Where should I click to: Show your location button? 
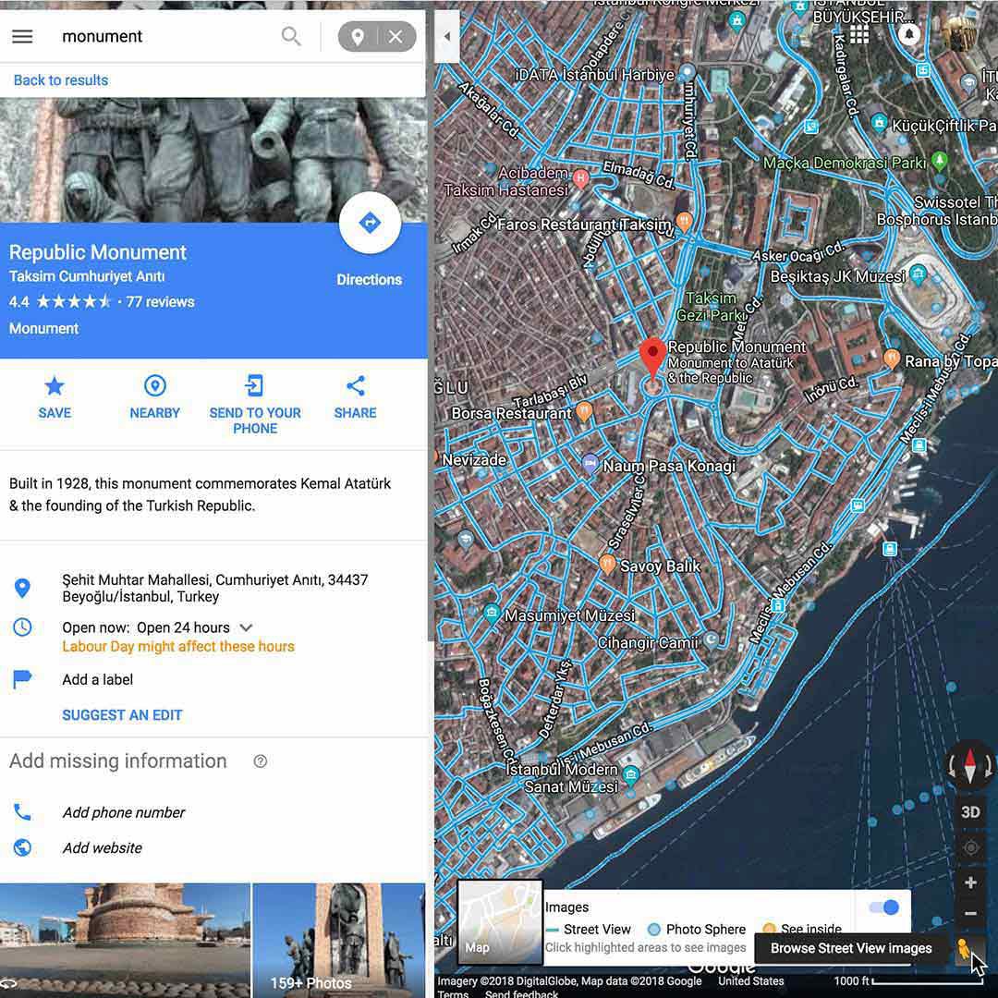coord(970,847)
